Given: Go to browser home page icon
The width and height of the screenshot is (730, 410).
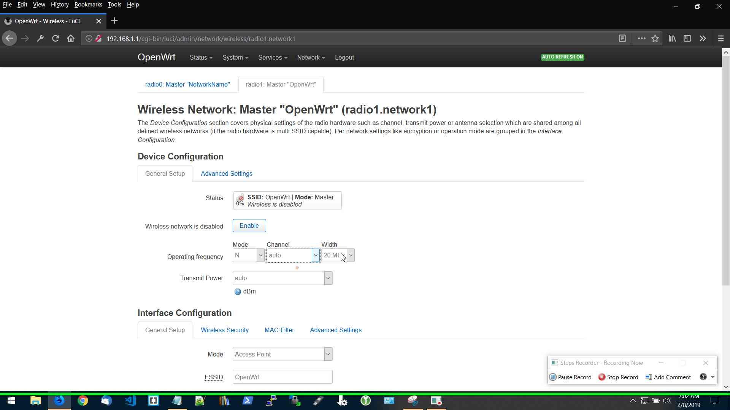Looking at the screenshot, I should [71, 38].
